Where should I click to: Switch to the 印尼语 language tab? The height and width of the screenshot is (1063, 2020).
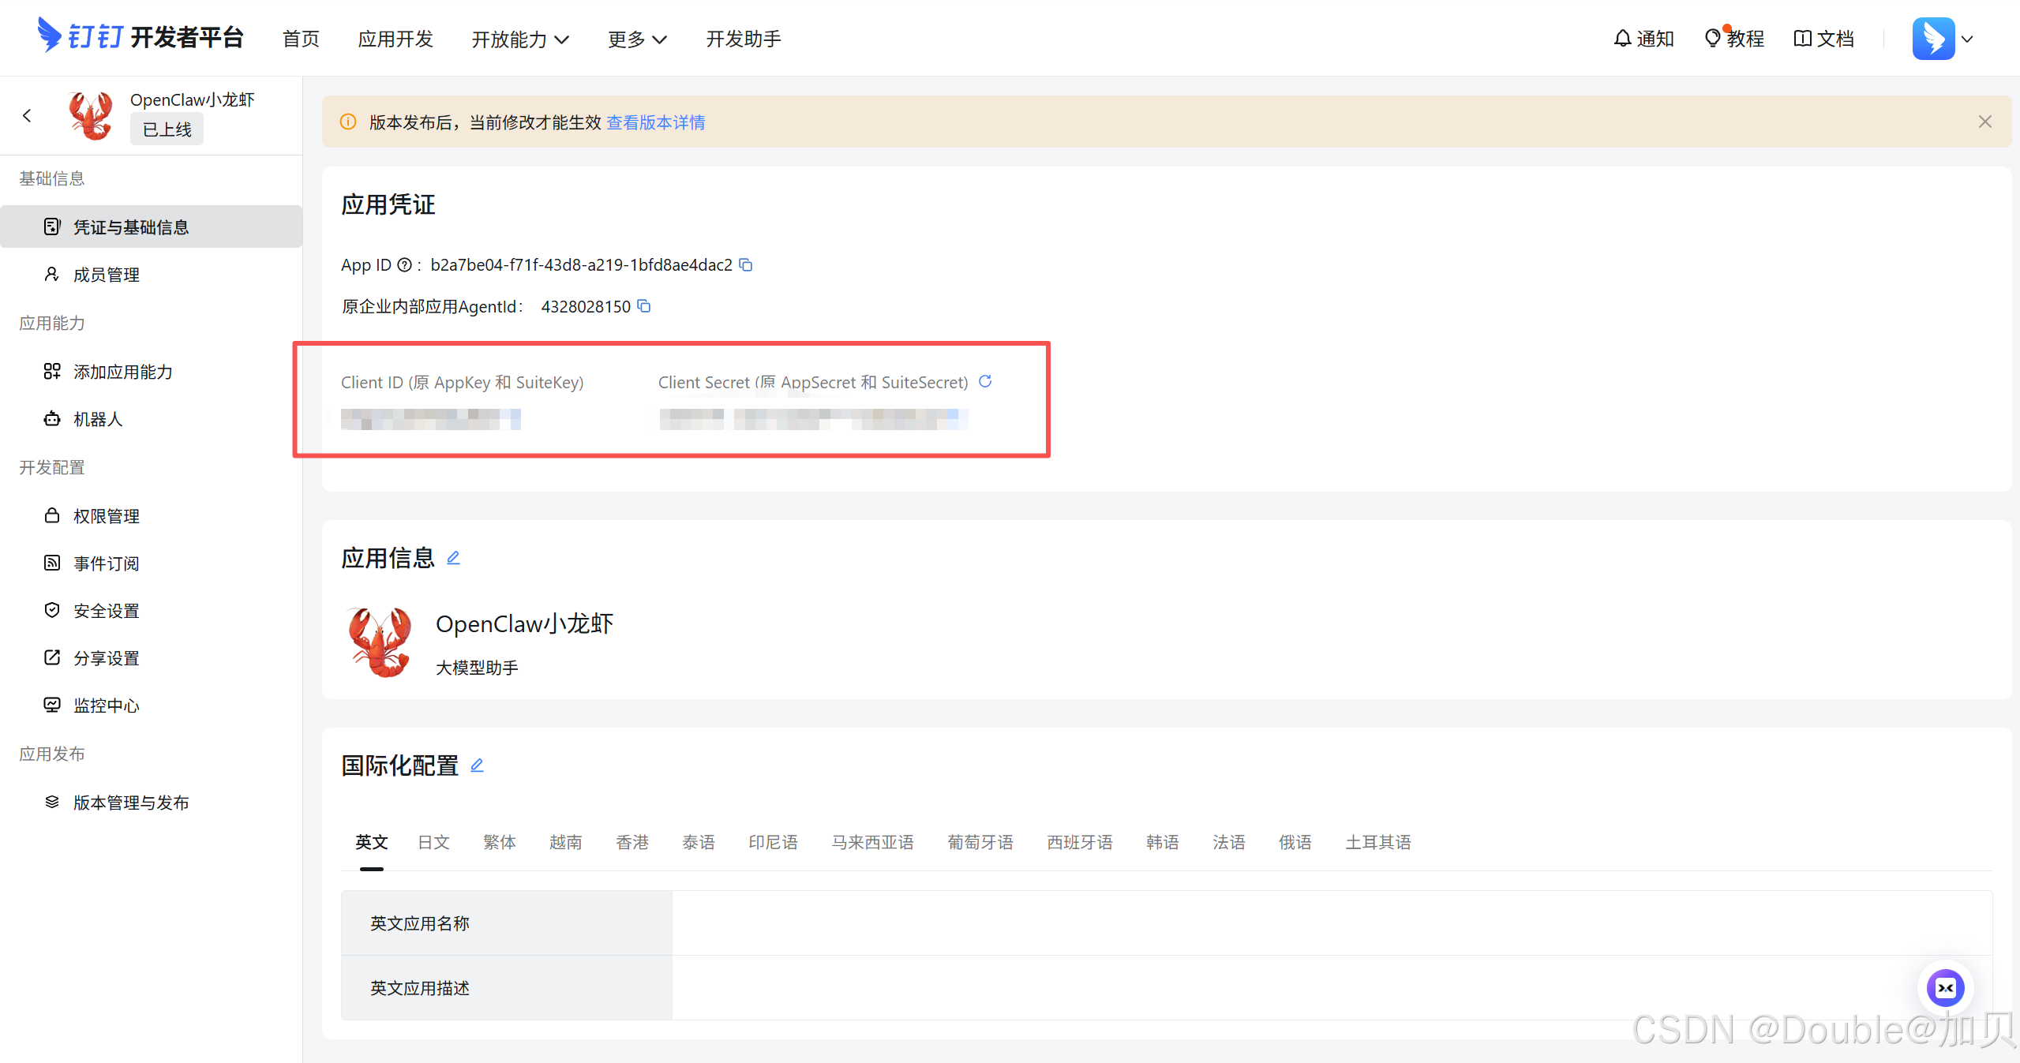773,842
